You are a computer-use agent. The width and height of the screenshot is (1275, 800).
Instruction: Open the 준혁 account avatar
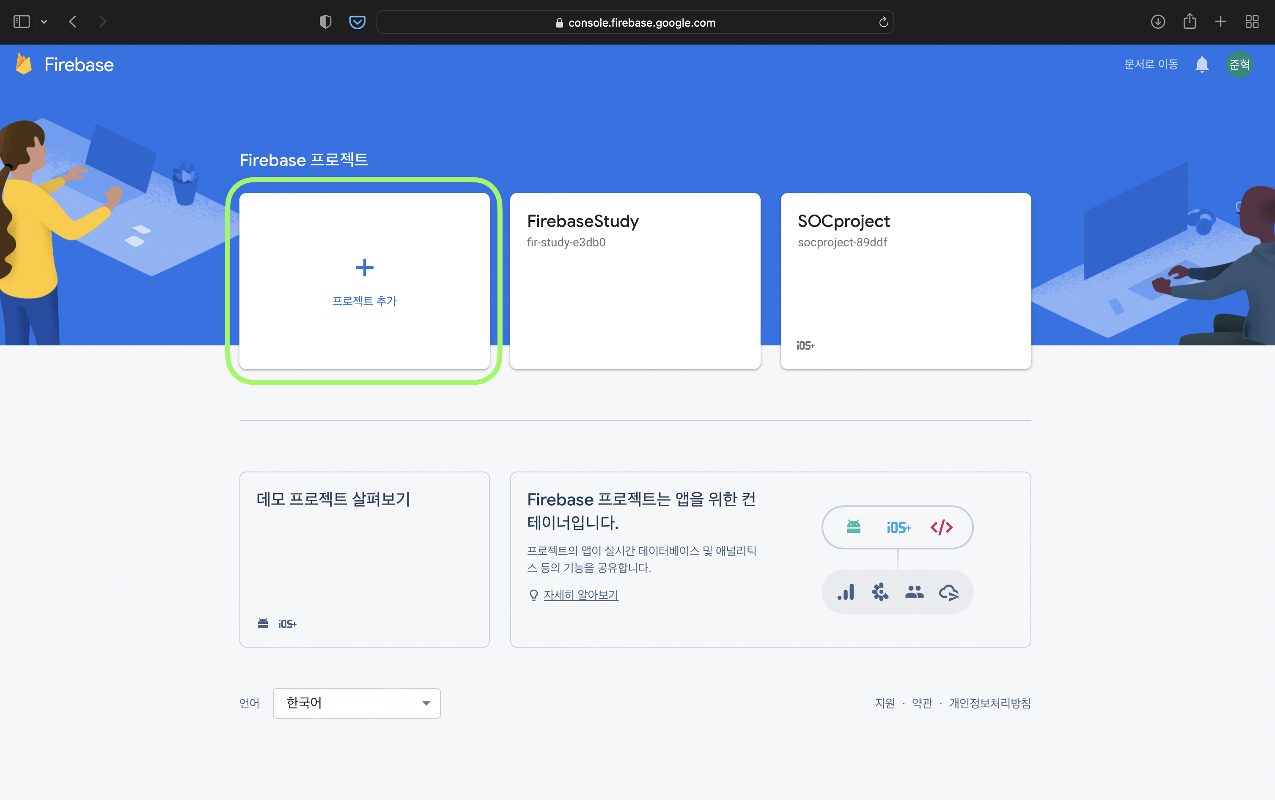pyautogui.click(x=1239, y=64)
